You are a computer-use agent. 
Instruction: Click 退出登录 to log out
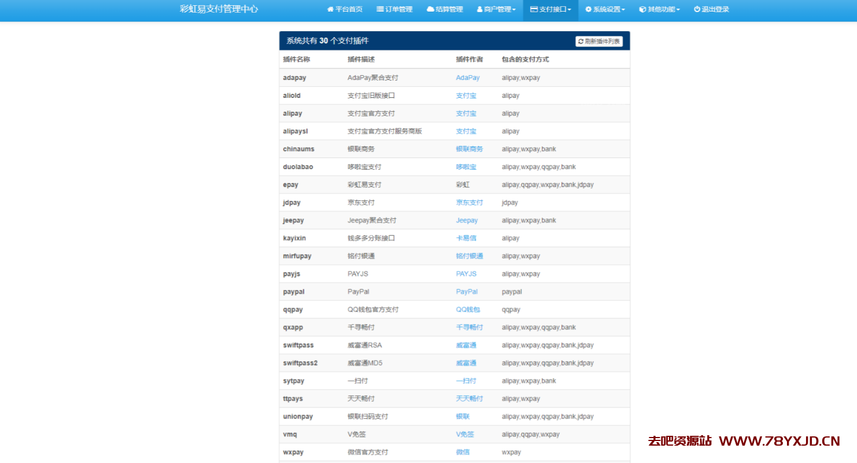tap(711, 10)
